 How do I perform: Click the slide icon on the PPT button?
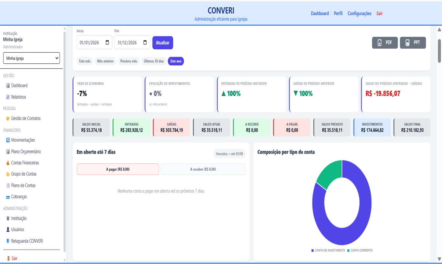(407, 43)
